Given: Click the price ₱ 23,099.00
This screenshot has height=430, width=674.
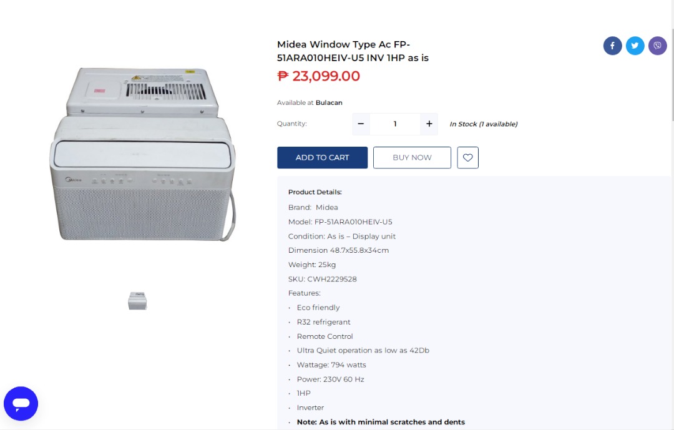Looking at the screenshot, I should tap(318, 76).
